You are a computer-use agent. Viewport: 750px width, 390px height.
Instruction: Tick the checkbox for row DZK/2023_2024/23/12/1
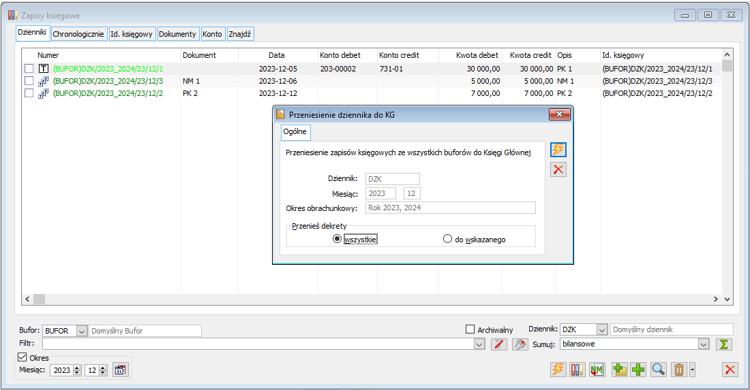pyautogui.click(x=29, y=69)
